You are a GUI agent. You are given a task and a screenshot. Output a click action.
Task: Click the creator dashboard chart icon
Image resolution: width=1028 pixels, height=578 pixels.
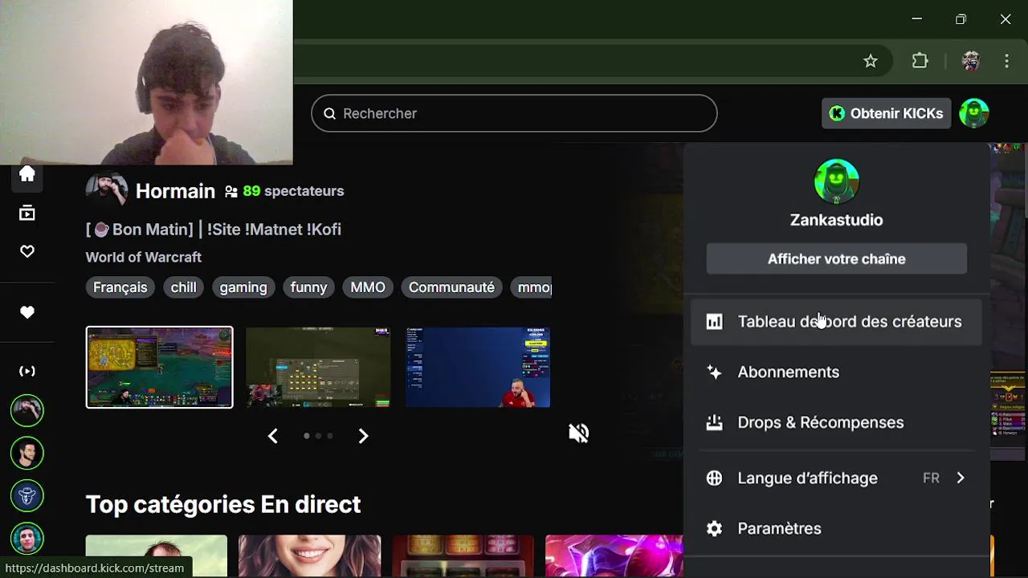tap(714, 321)
